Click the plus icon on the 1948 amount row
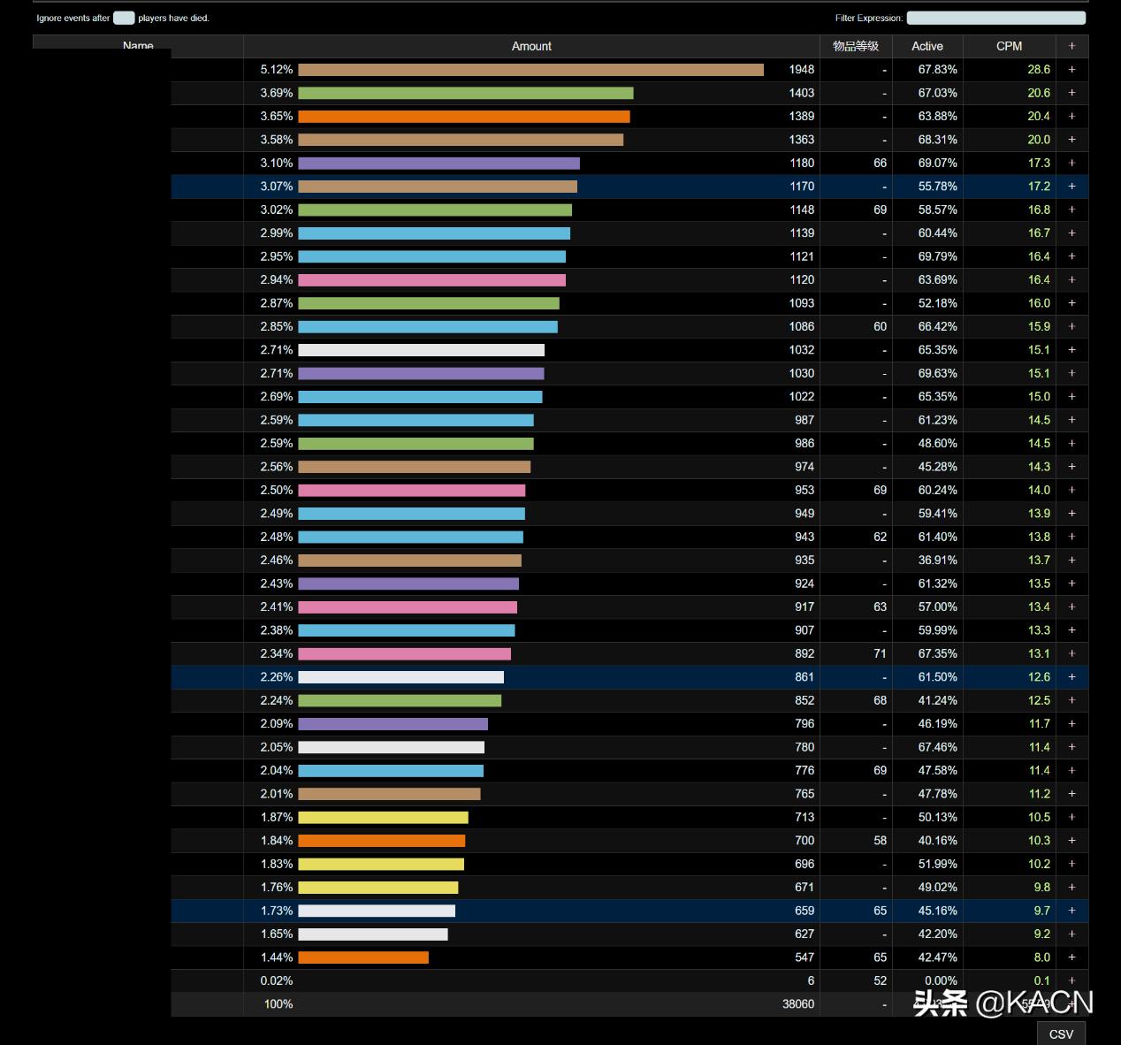Viewport: 1121px width, 1045px height. pyautogui.click(x=1071, y=69)
